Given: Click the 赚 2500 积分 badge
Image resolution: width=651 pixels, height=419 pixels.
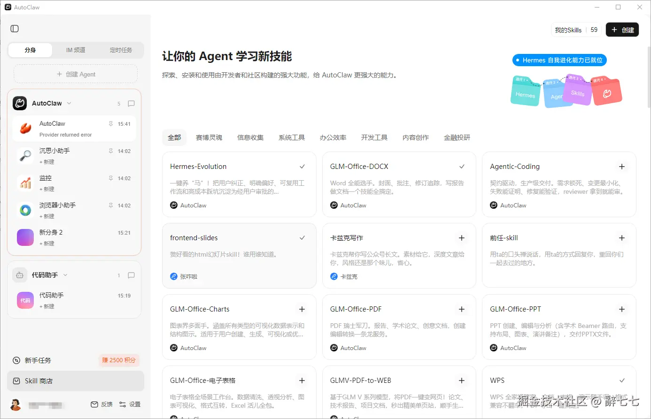Looking at the screenshot, I should (x=119, y=360).
